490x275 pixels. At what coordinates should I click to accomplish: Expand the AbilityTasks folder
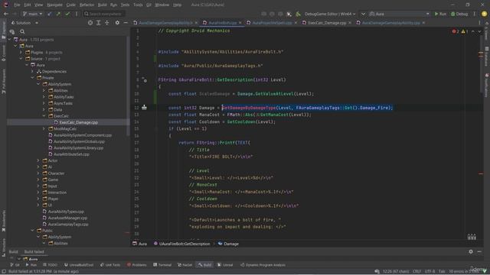click(44, 97)
